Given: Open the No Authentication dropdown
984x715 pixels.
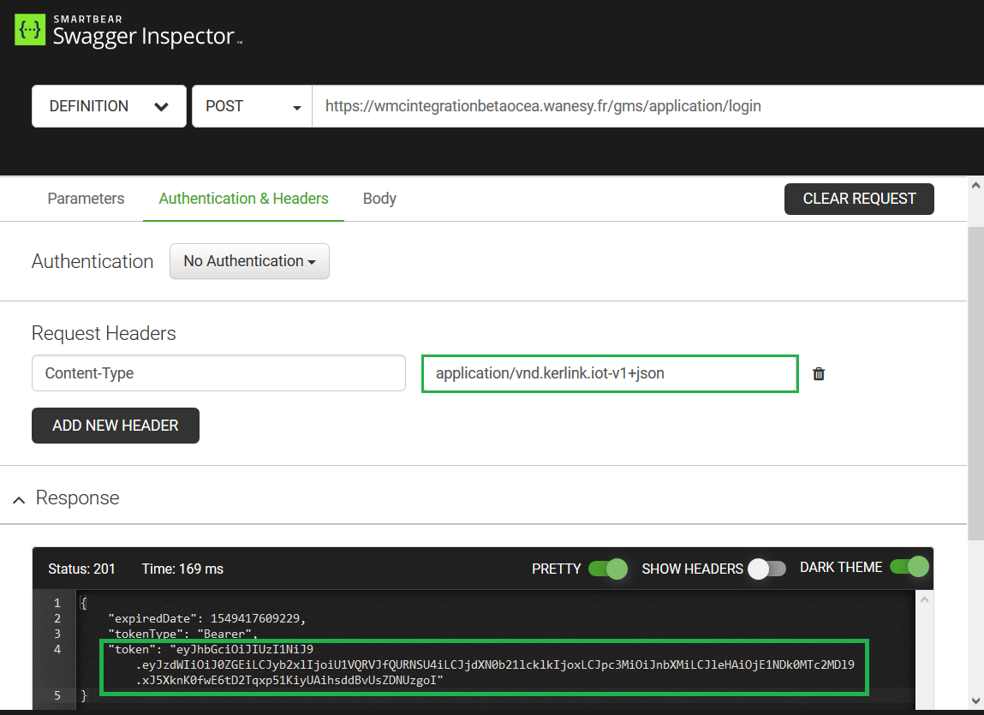Looking at the screenshot, I should pyautogui.click(x=249, y=261).
